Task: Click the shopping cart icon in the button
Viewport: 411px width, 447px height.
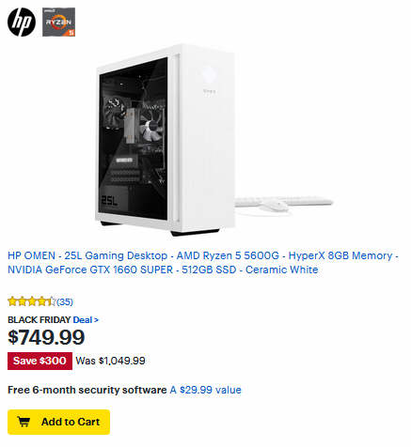Action: pos(24,422)
